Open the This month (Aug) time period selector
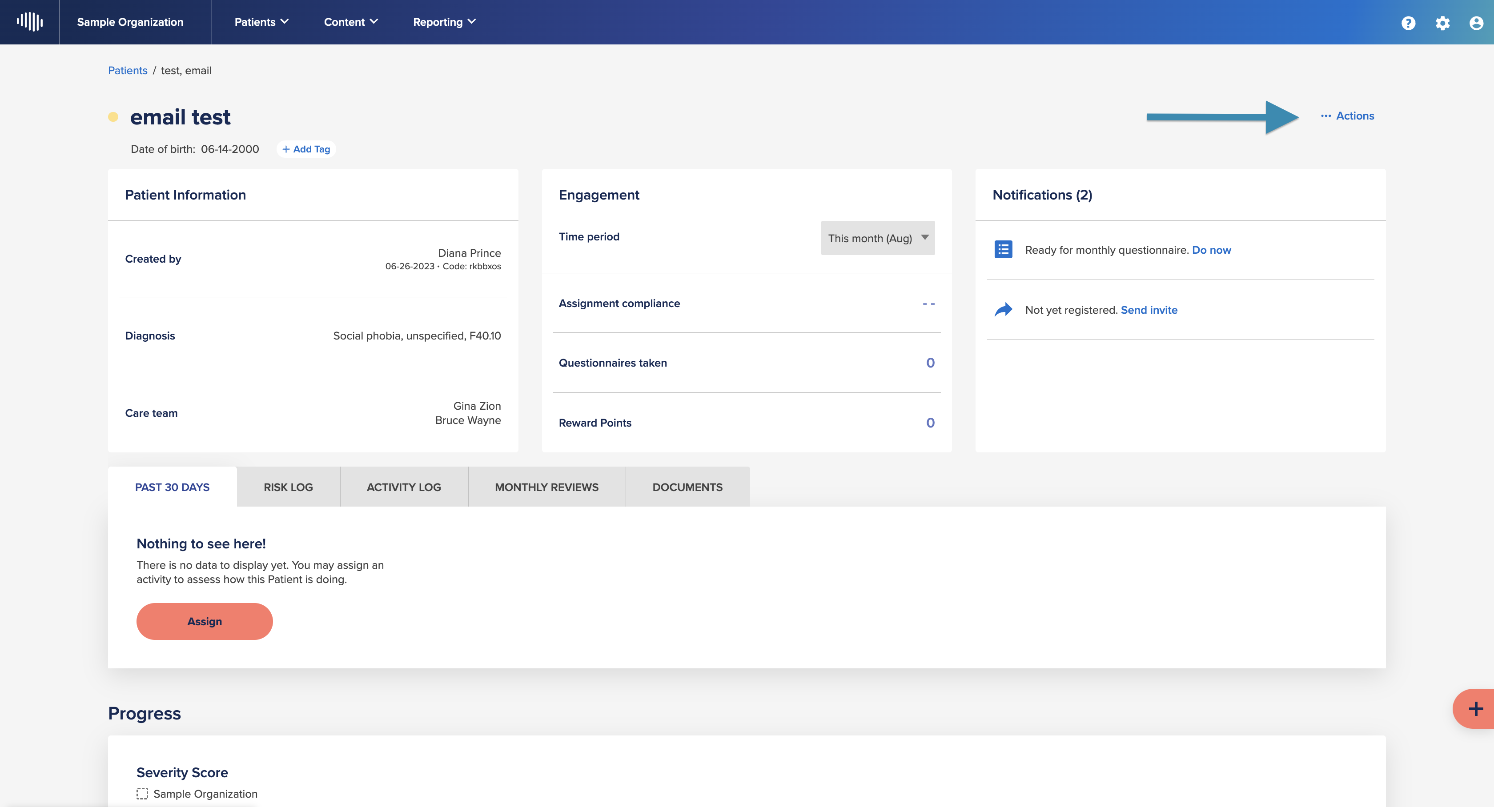 pos(877,238)
